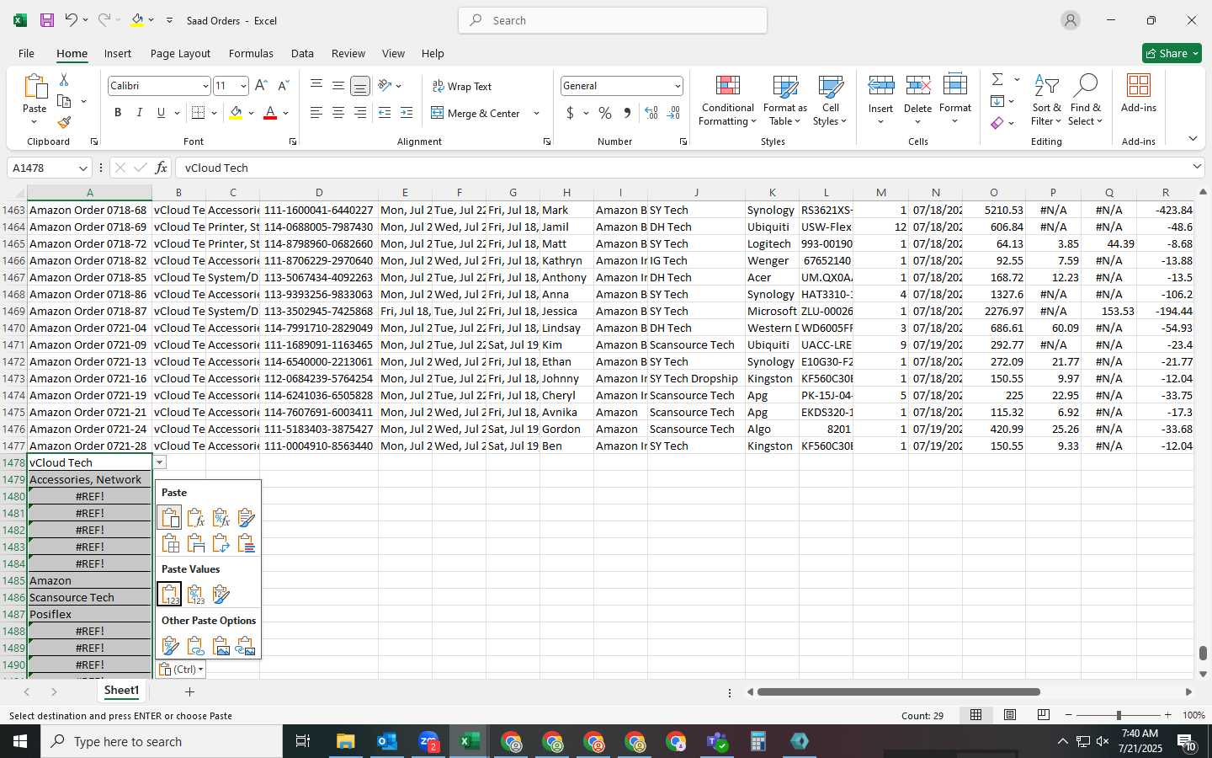Click the Format Painter brush icon

(64, 122)
